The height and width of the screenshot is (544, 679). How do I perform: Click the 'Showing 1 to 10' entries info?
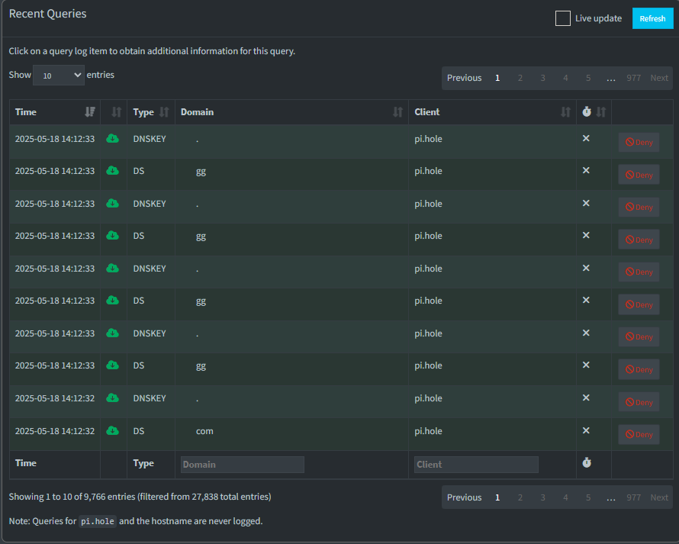(140, 497)
